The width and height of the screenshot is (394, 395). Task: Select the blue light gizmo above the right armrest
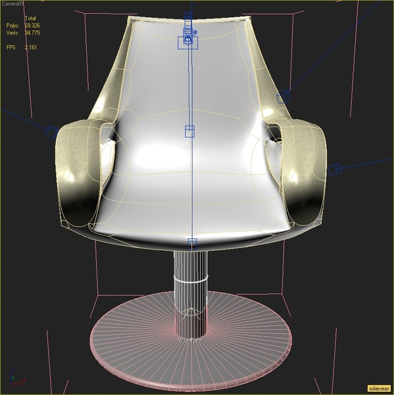coord(283,97)
